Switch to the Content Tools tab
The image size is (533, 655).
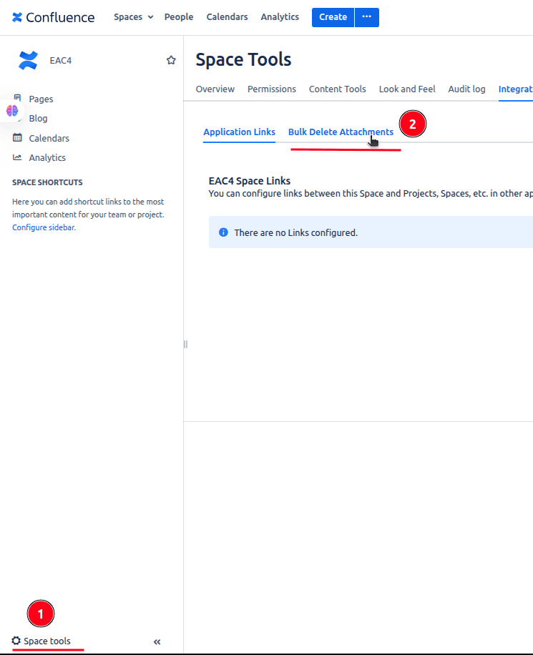[337, 89]
